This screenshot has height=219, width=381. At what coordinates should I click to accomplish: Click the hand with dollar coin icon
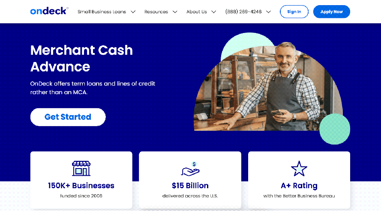[x=190, y=169]
